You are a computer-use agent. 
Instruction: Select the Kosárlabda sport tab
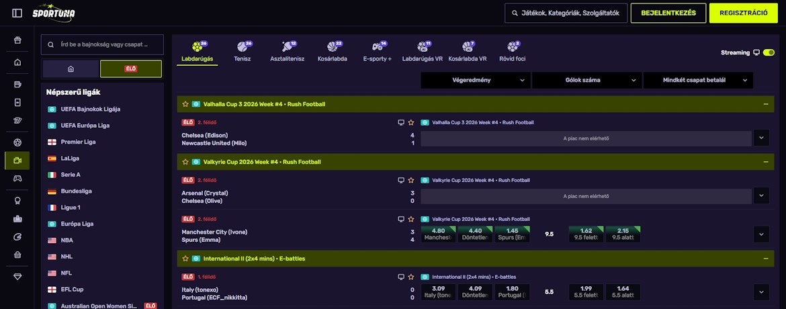tap(333, 52)
